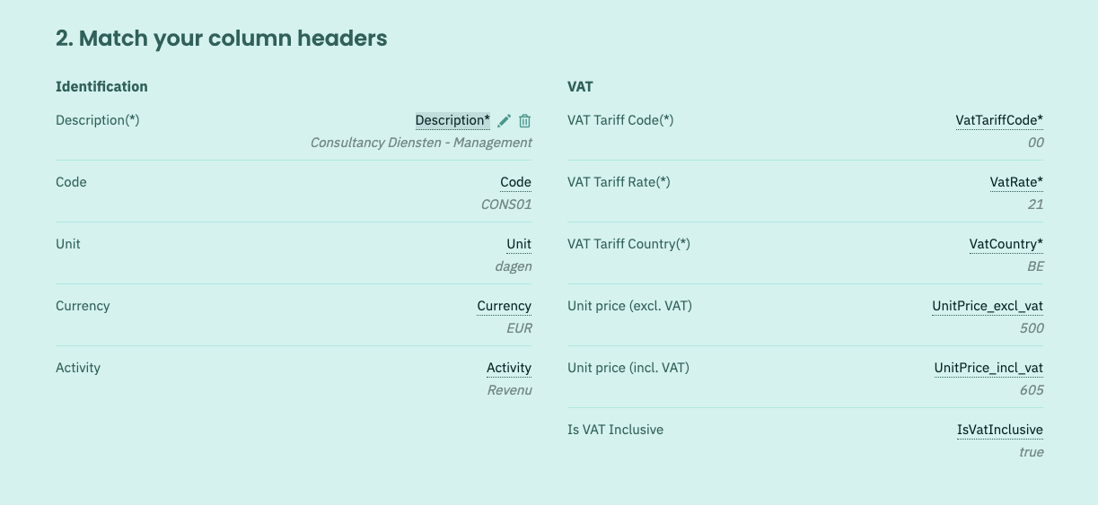Click the Unit price (excl. VAT) label
This screenshot has height=505, width=1098.
coord(629,306)
